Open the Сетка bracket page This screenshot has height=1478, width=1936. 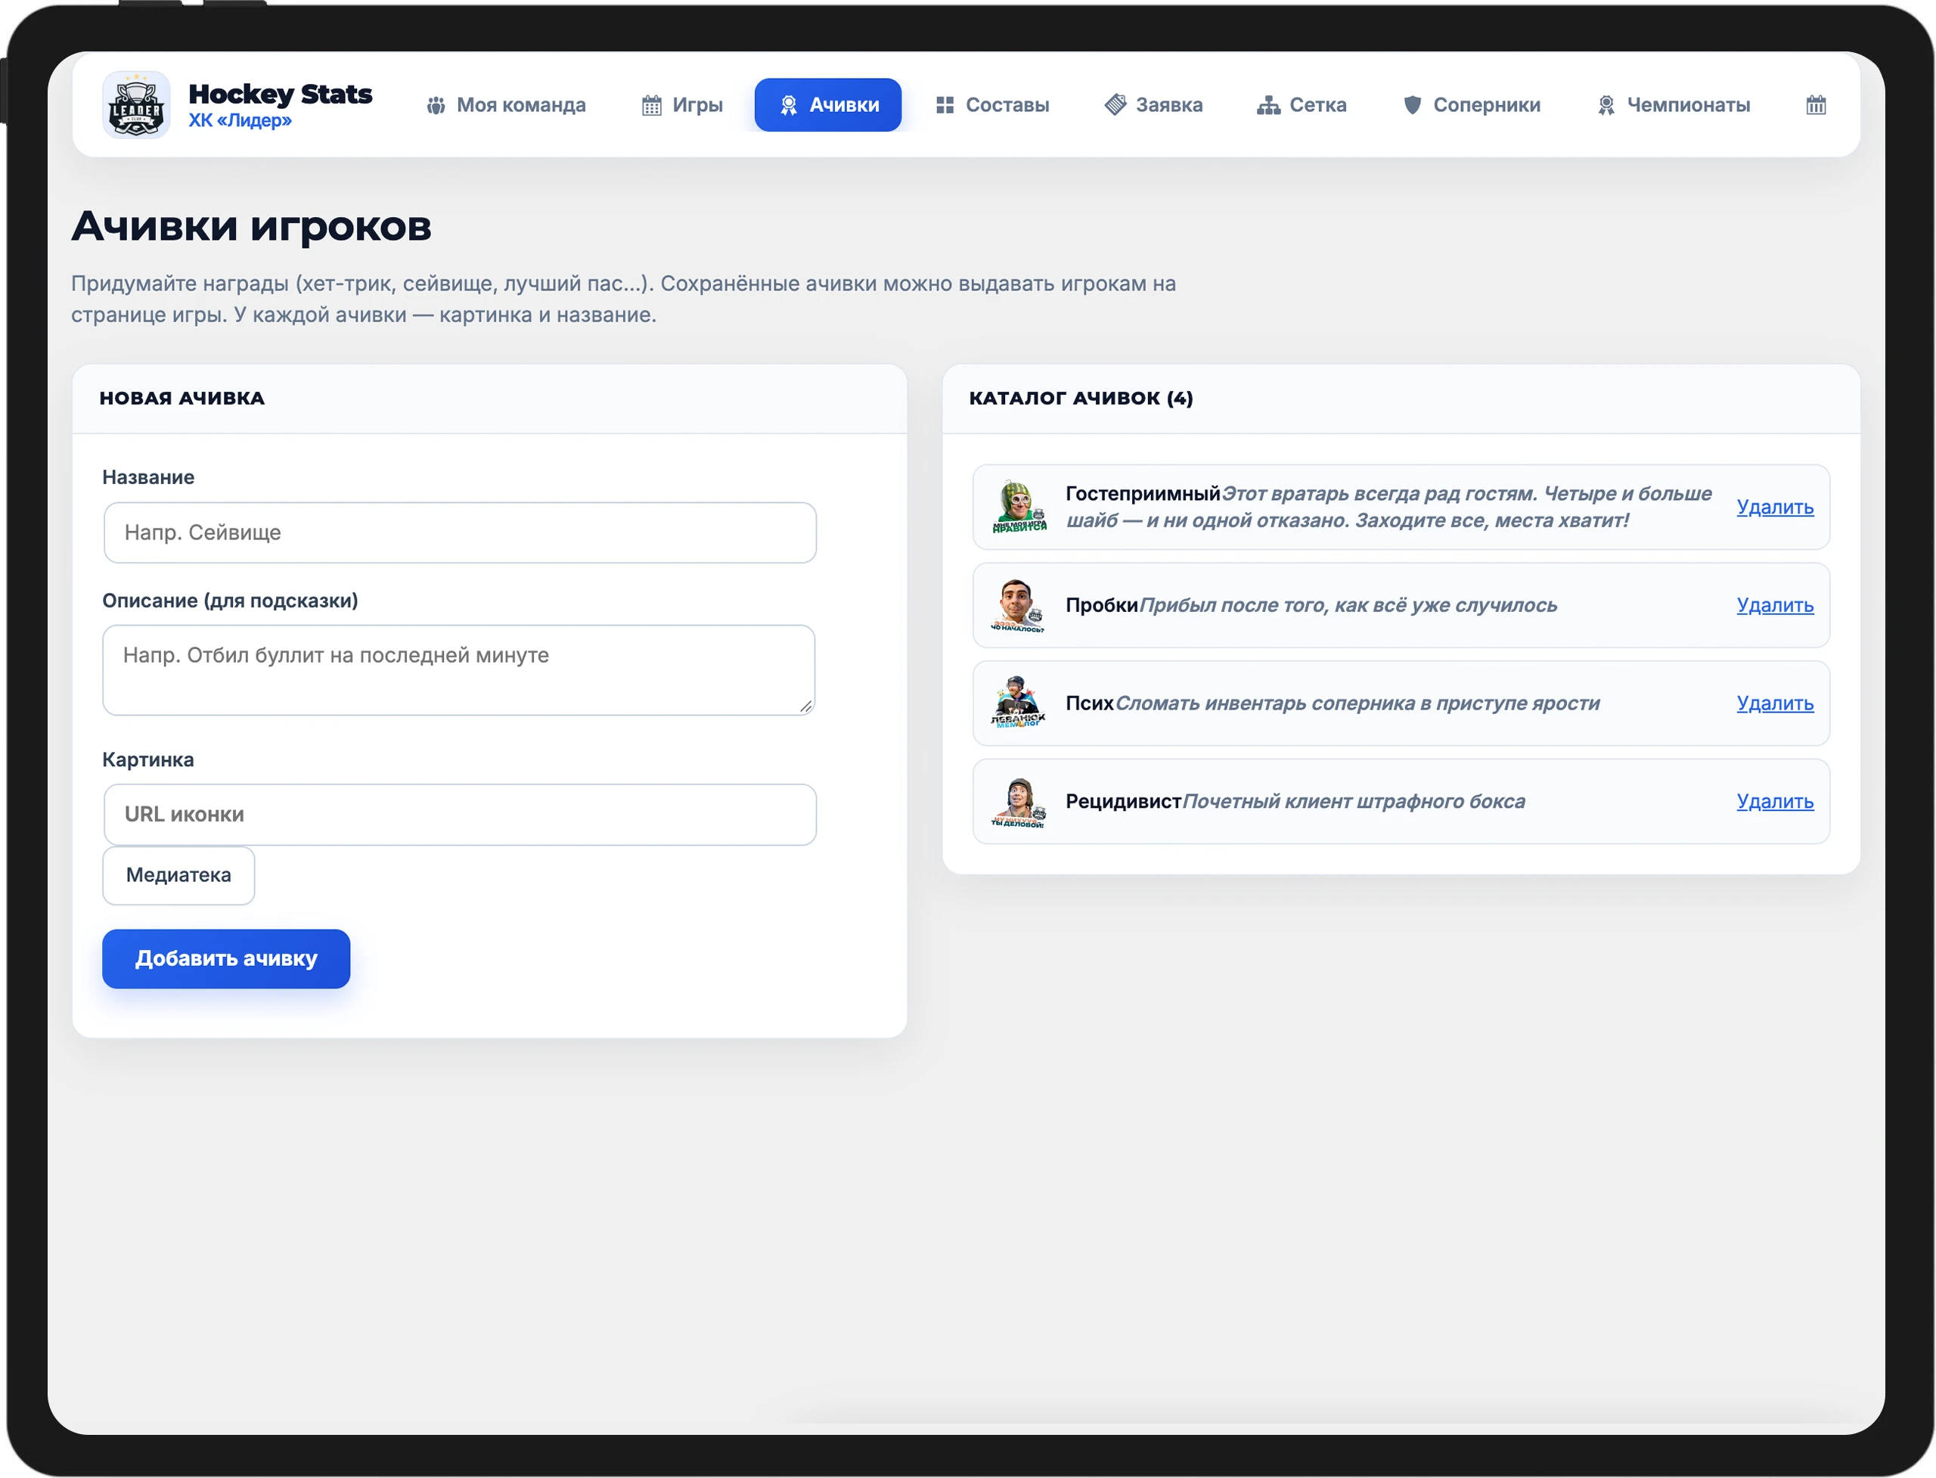(1302, 104)
